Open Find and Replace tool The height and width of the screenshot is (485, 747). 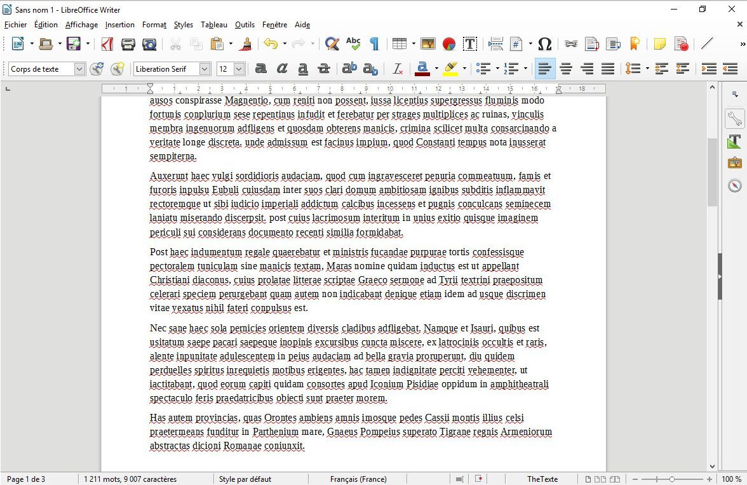click(x=332, y=44)
